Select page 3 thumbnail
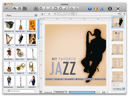Image resolution: width=130 pixels, height=98 pixels. pyautogui.click(x=118, y=50)
